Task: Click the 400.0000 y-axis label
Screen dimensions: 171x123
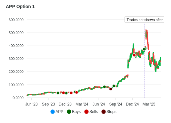Action: pyautogui.click(x=16, y=46)
